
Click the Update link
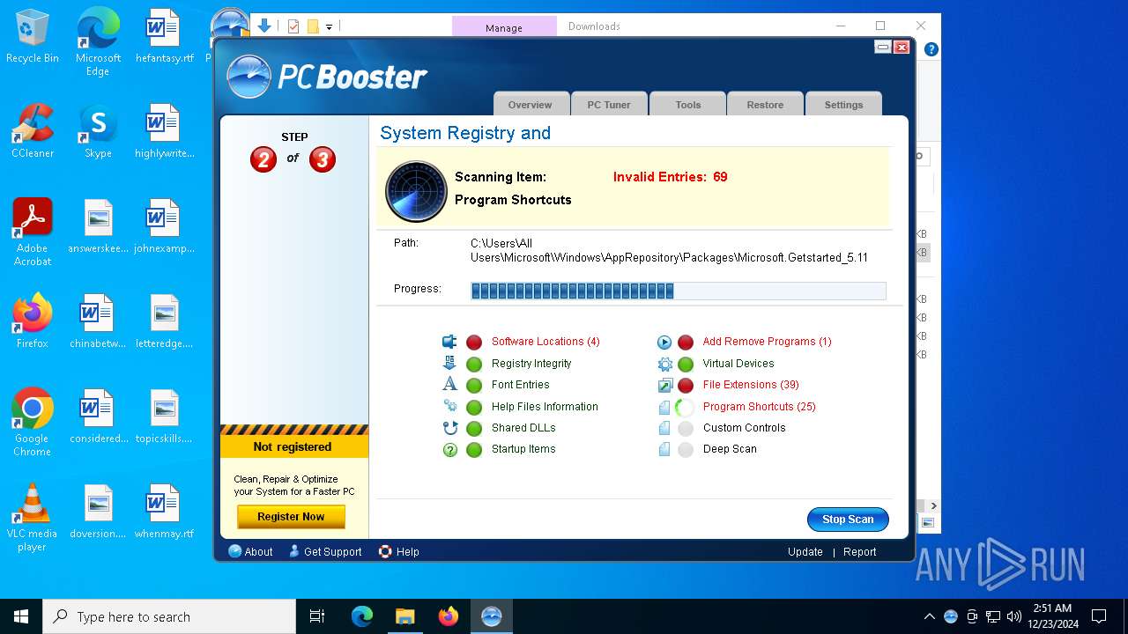805,552
